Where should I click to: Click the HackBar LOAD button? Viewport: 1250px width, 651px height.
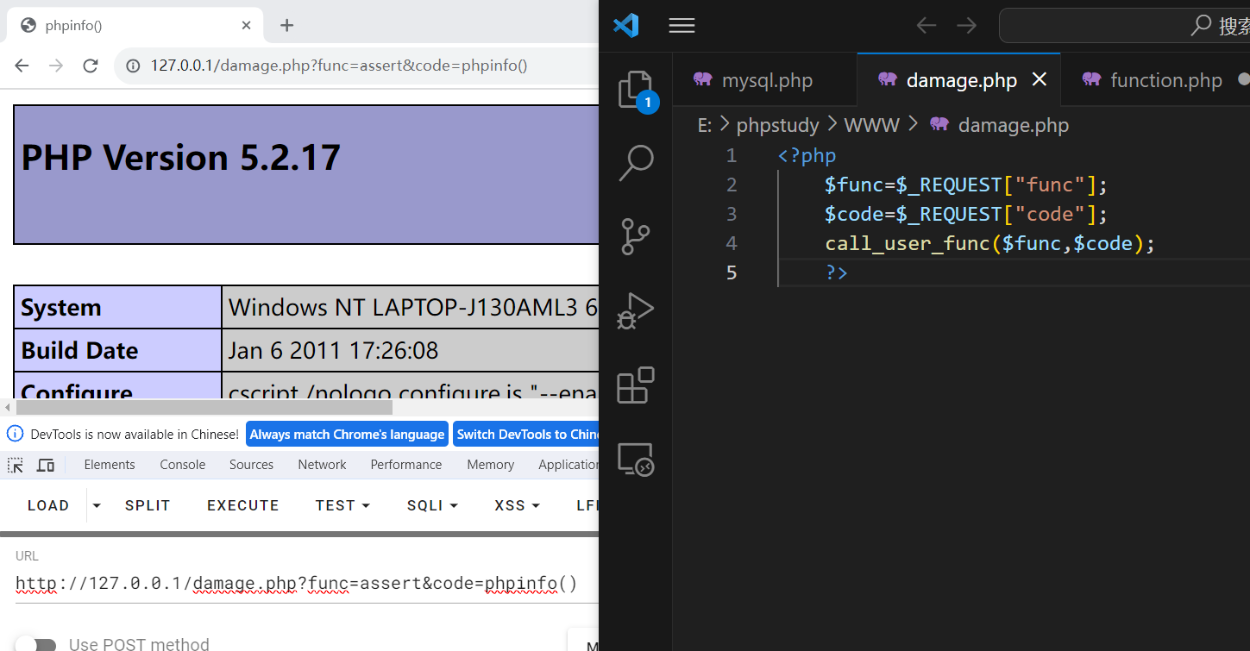coord(48,505)
